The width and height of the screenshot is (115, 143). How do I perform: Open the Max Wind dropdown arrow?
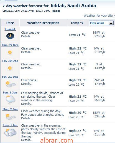pos(111,23)
